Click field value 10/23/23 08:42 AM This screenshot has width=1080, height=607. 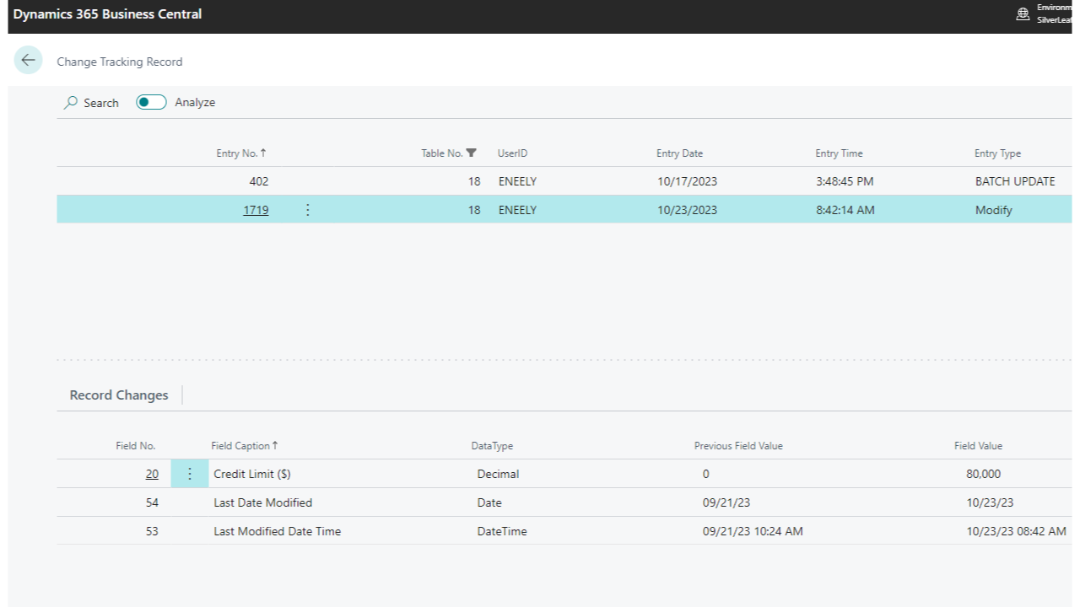tap(1016, 531)
